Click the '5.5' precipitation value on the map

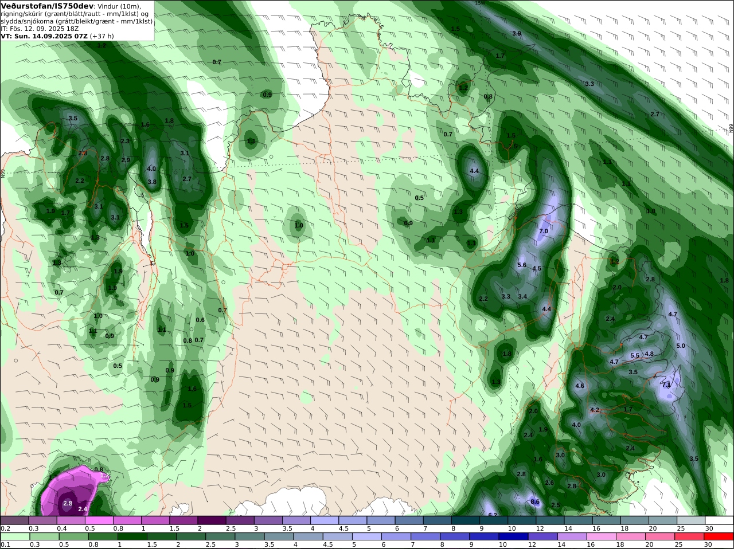[635, 355]
